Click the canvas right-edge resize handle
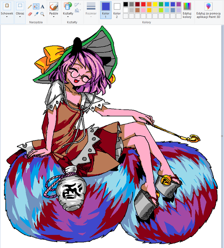Viewport: 224px width, 248px height. point(222,136)
